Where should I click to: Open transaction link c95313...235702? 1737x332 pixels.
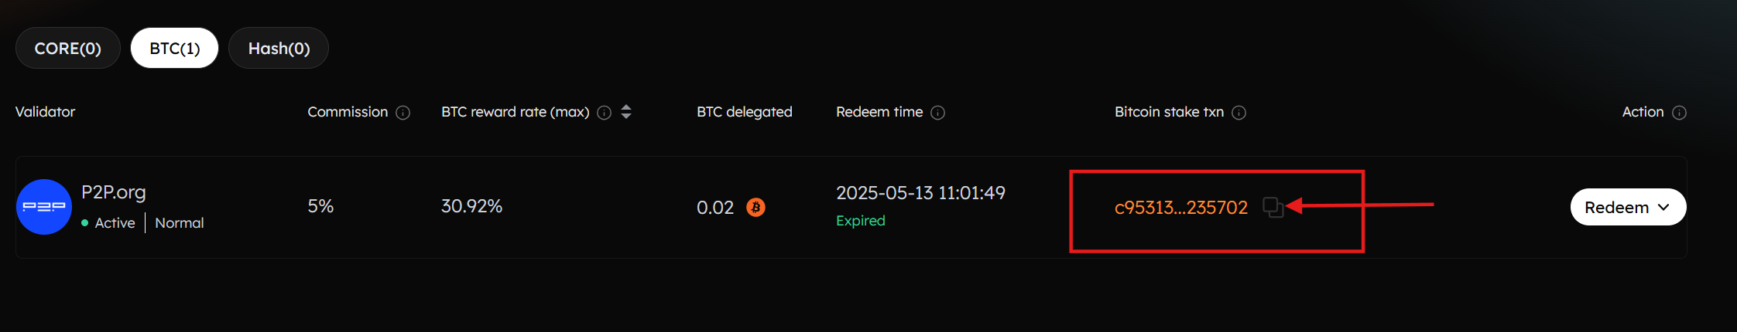(x=1180, y=207)
